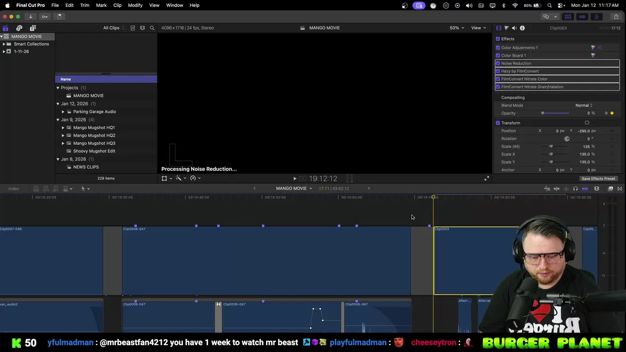Click Save Effects Preset button
This screenshot has height=352, width=626.
[x=598, y=178]
